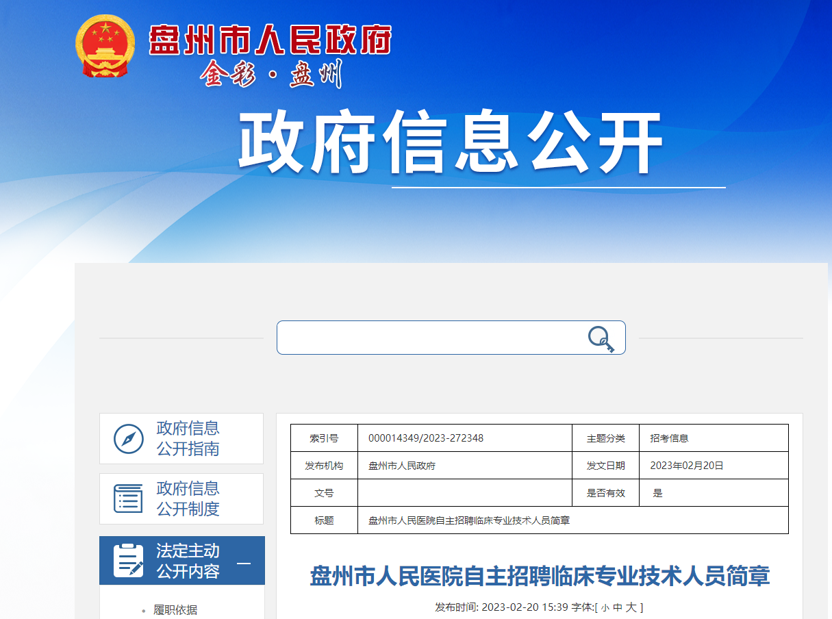Set font size to 大
Viewport: 832px width, 619px height.
tap(631, 607)
